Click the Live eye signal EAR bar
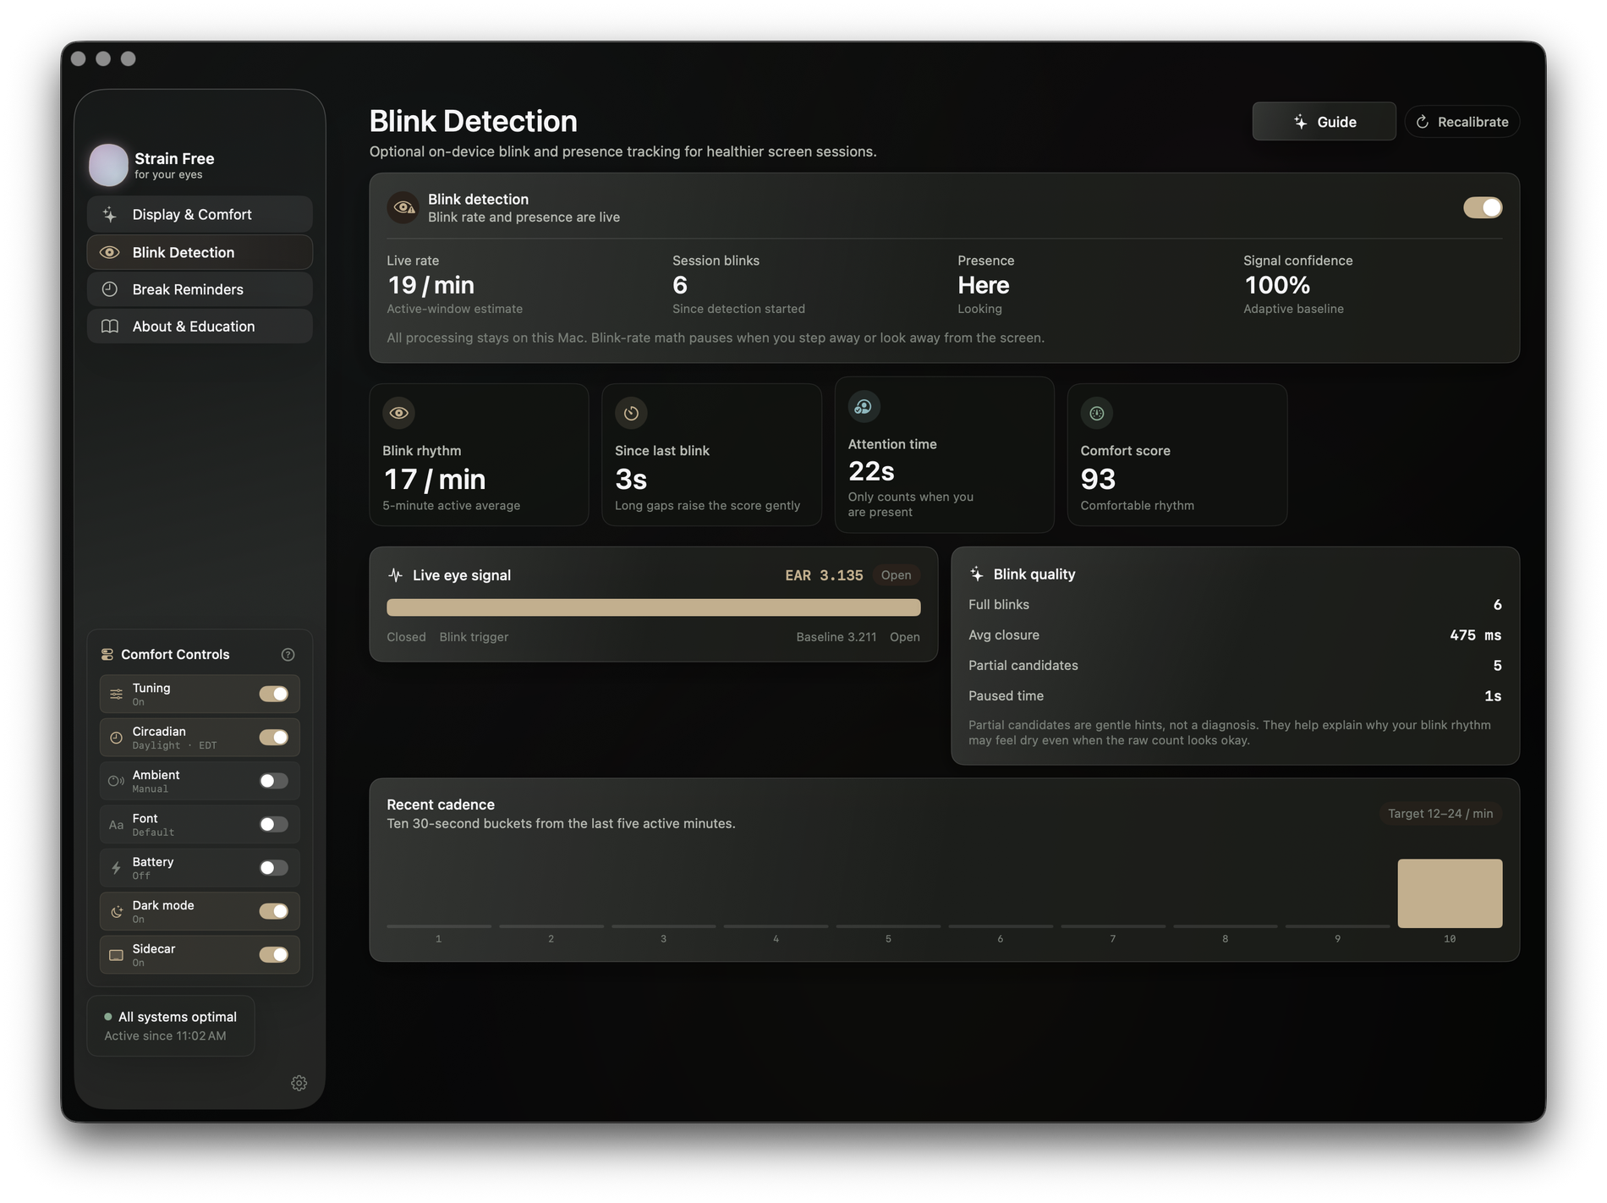 (x=653, y=607)
